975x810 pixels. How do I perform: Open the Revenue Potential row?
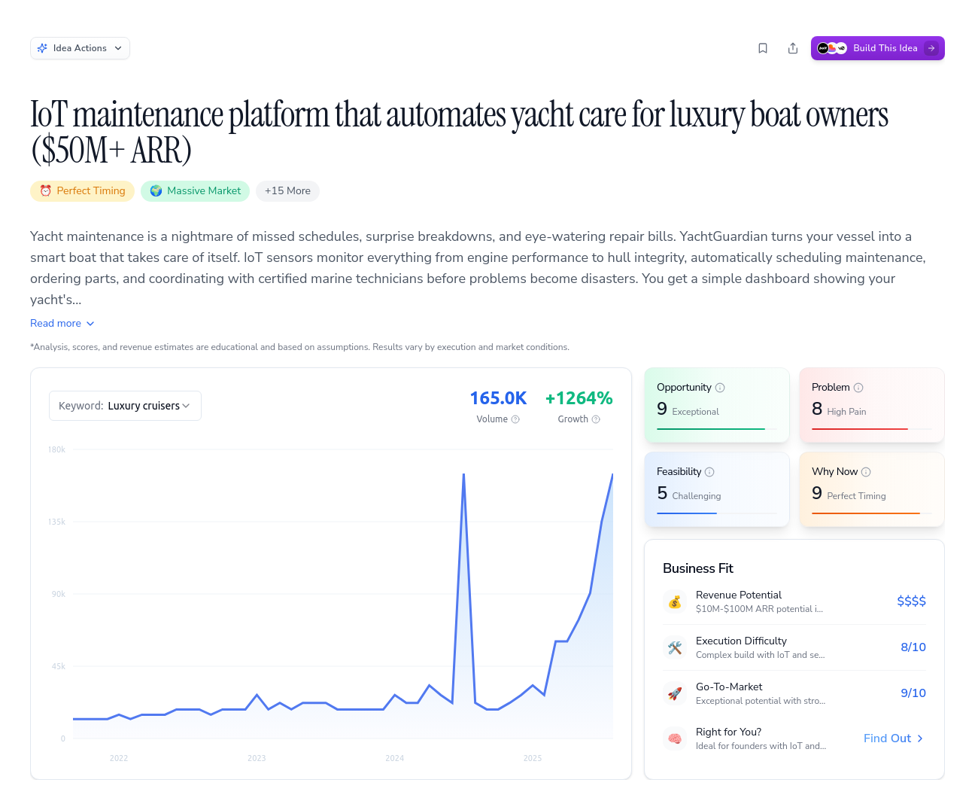click(794, 601)
